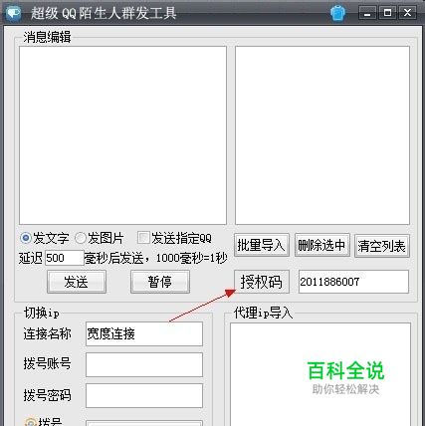Click the authorization code field 2011886007
This screenshot has width=425, height=426.
pos(353,282)
